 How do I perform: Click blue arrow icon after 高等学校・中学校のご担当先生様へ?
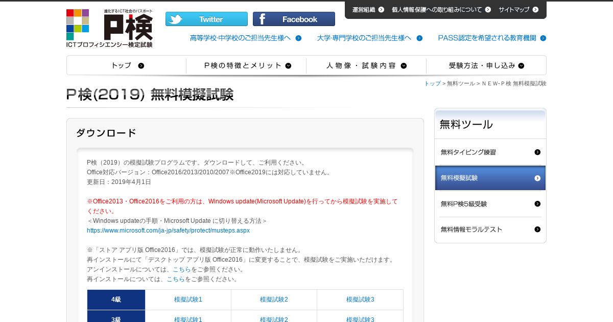point(298,38)
